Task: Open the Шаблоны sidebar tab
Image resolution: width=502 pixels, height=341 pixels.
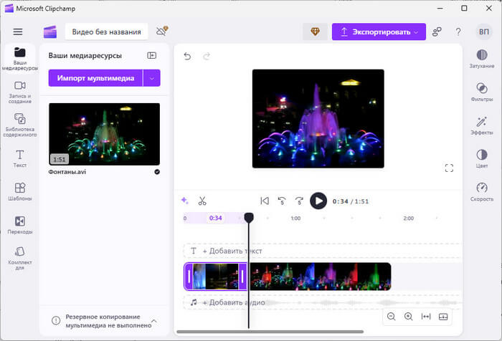Action: 20,191
